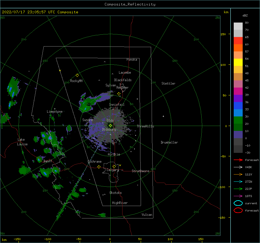
Task: Click the Vulcan label
Action: (147, 215)
